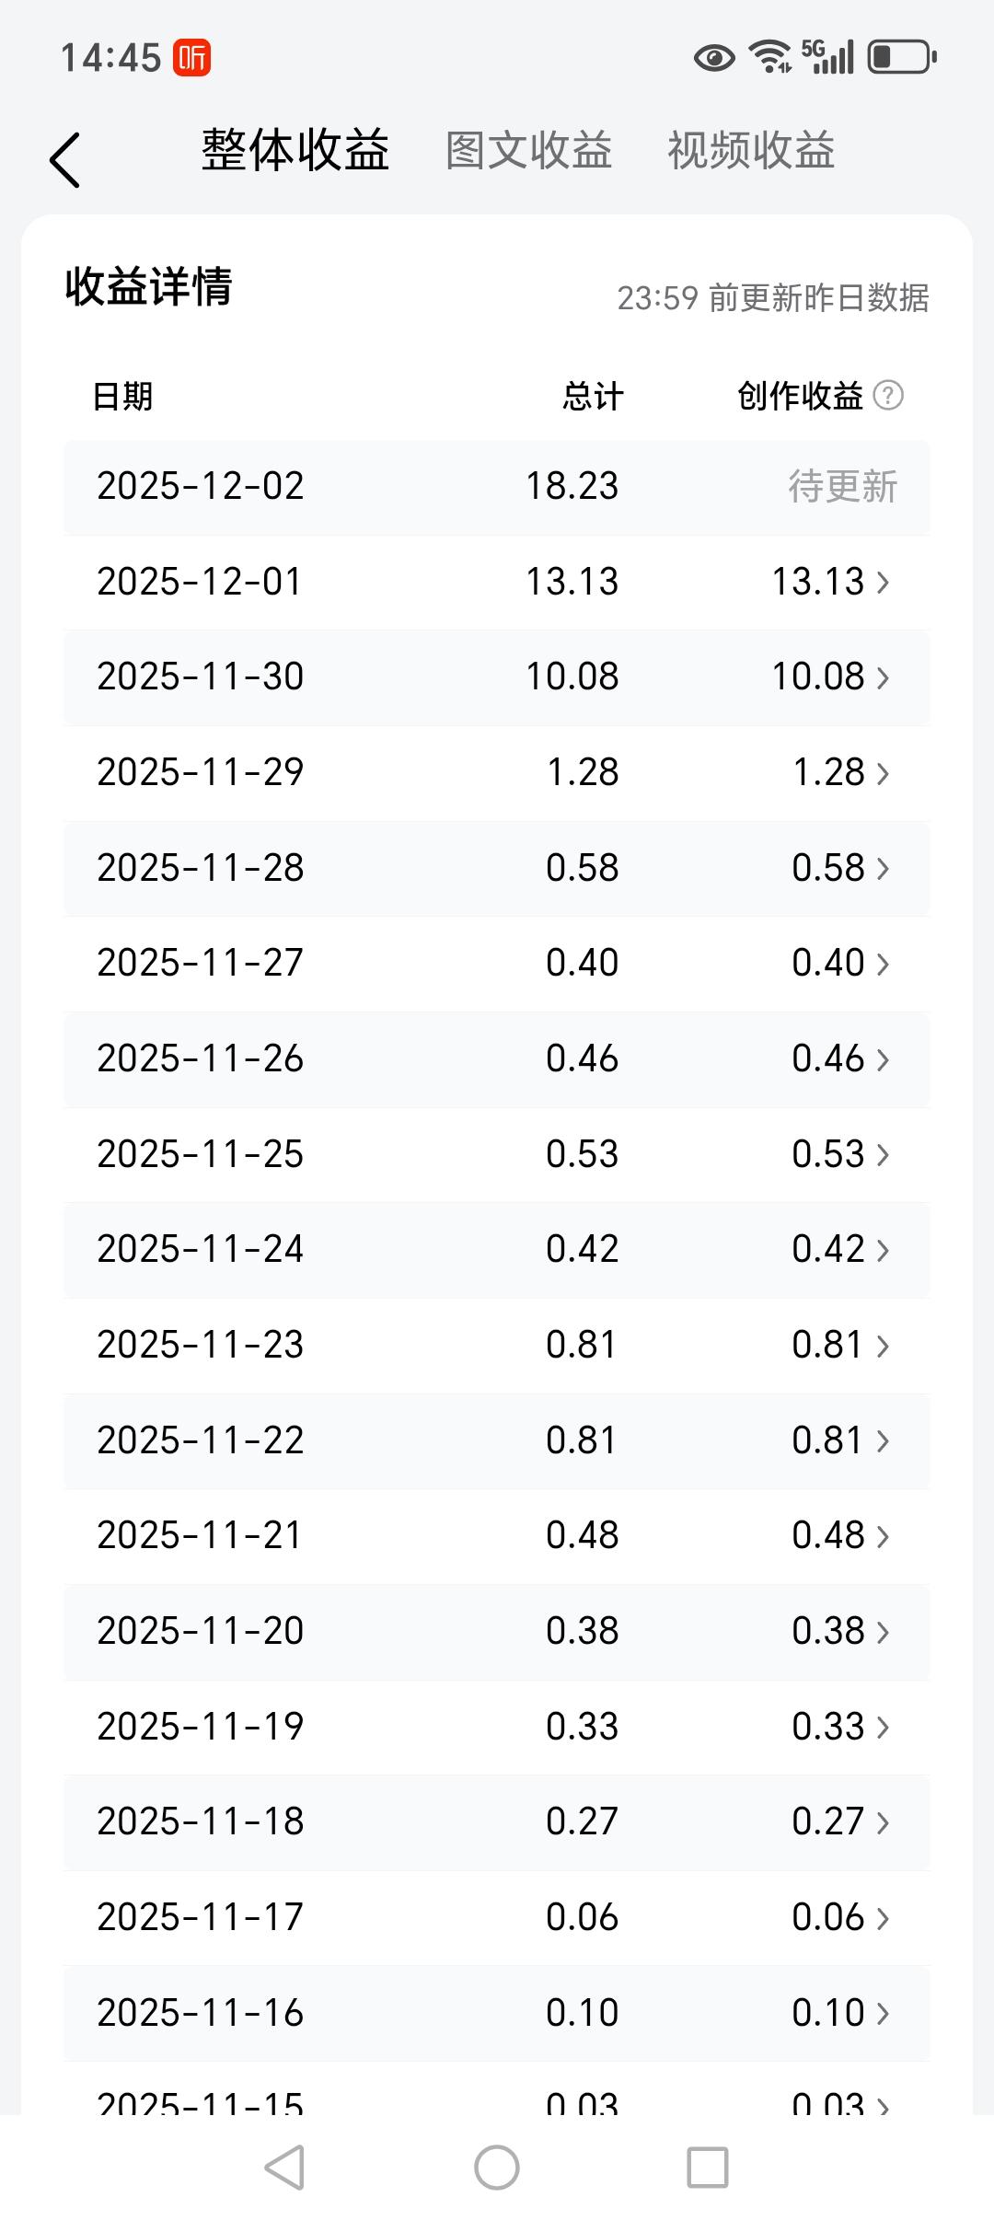Tap 待更新 for 2025-12-02 row
The width and height of the screenshot is (994, 2220).
pyautogui.click(x=842, y=487)
